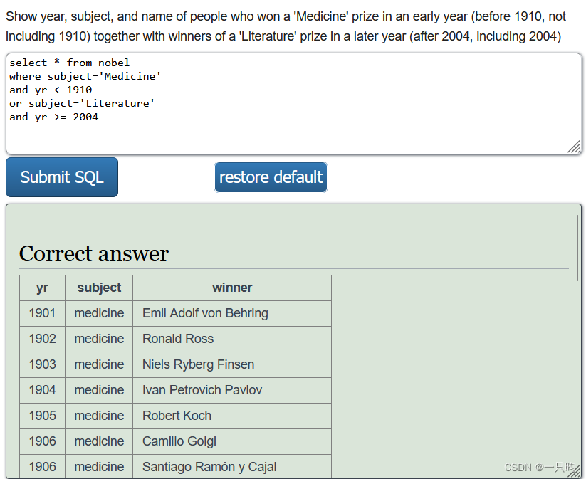Screen dimensions: 586x479
Task: Click the Submit SQL button
Action: (x=61, y=177)
